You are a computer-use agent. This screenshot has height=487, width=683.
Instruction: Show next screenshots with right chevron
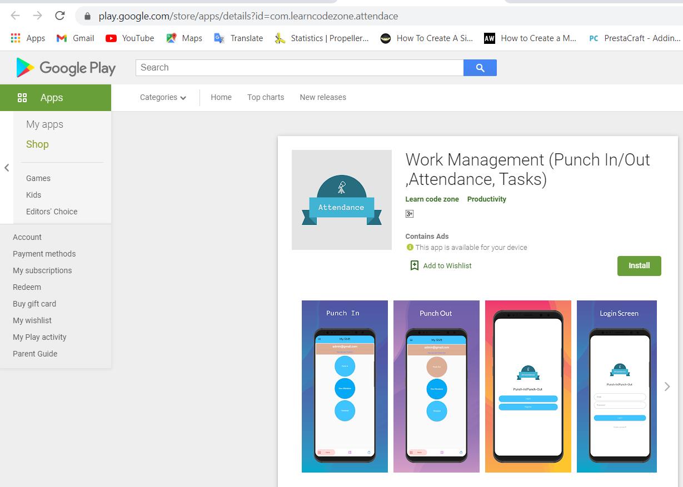(667, 386)
